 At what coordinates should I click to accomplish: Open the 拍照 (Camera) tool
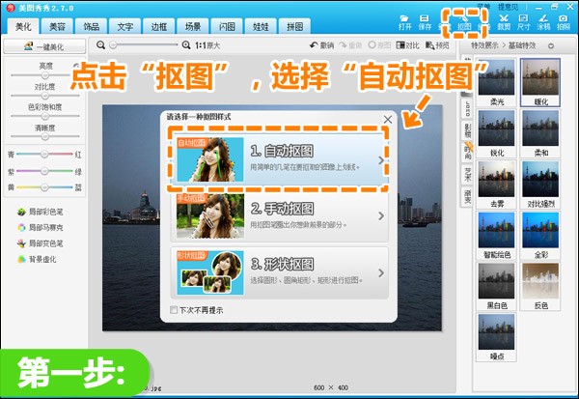coord(563,21)
